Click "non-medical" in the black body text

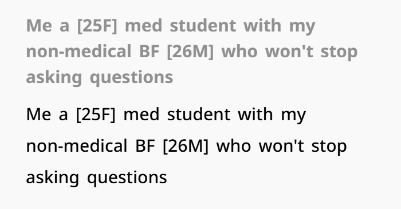(77, 146)
